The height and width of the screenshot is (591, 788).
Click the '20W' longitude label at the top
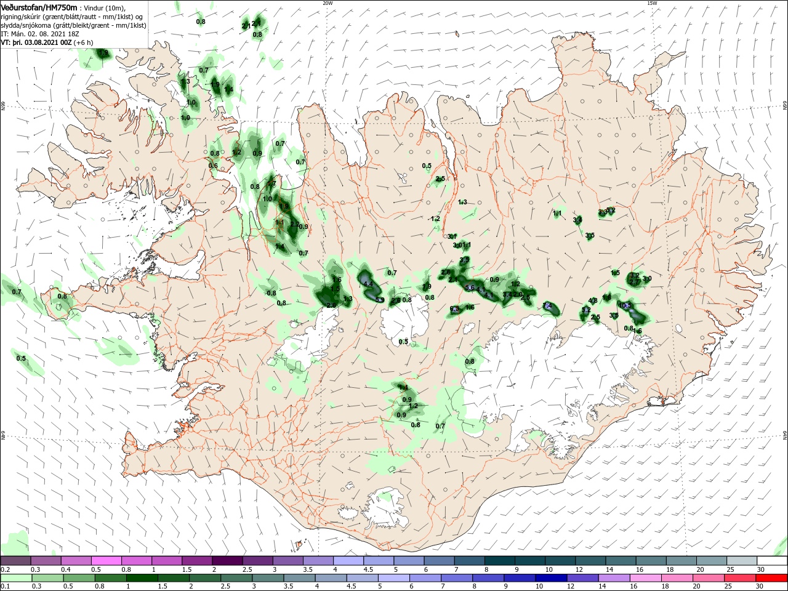tap(328, 2)
